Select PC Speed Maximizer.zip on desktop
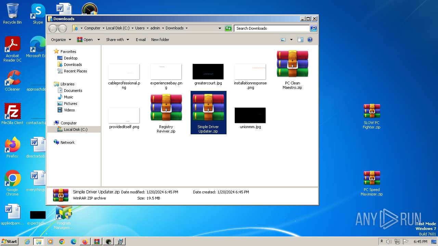Viewport: 438px width, 246px height. [x=372, y=183]
